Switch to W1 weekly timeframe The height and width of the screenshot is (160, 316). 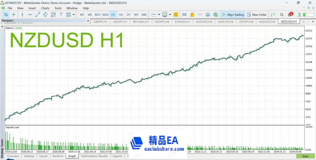point(136,15)
